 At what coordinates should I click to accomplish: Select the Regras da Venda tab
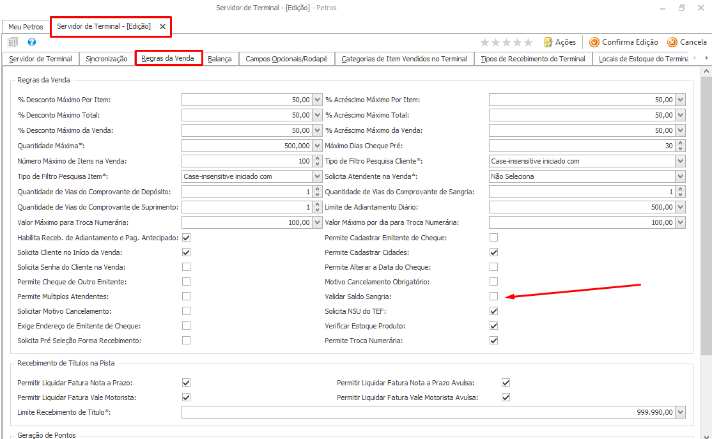(x=167, y=59)
